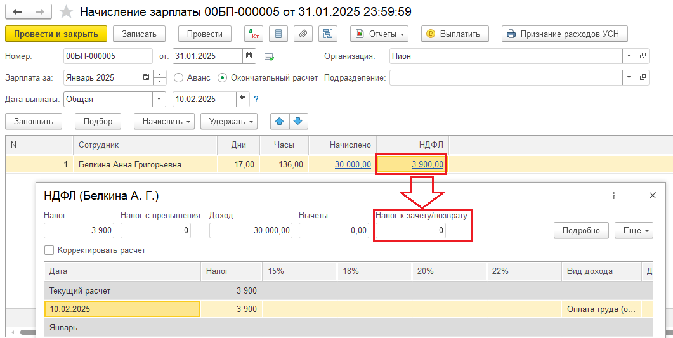Open the Начислить dropdown menu
Screen dimensions: 673x338
pos(164,121)
